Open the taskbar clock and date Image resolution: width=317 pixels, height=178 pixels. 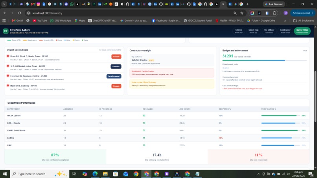point(298,174)
